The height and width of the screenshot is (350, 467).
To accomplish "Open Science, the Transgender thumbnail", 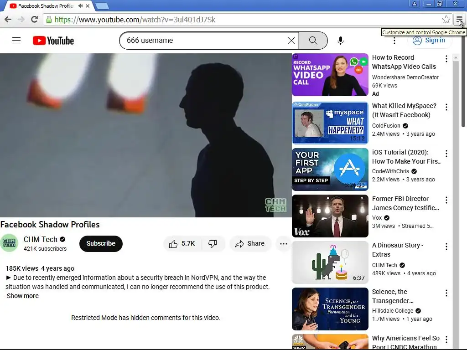I will [x=330, y=309].
